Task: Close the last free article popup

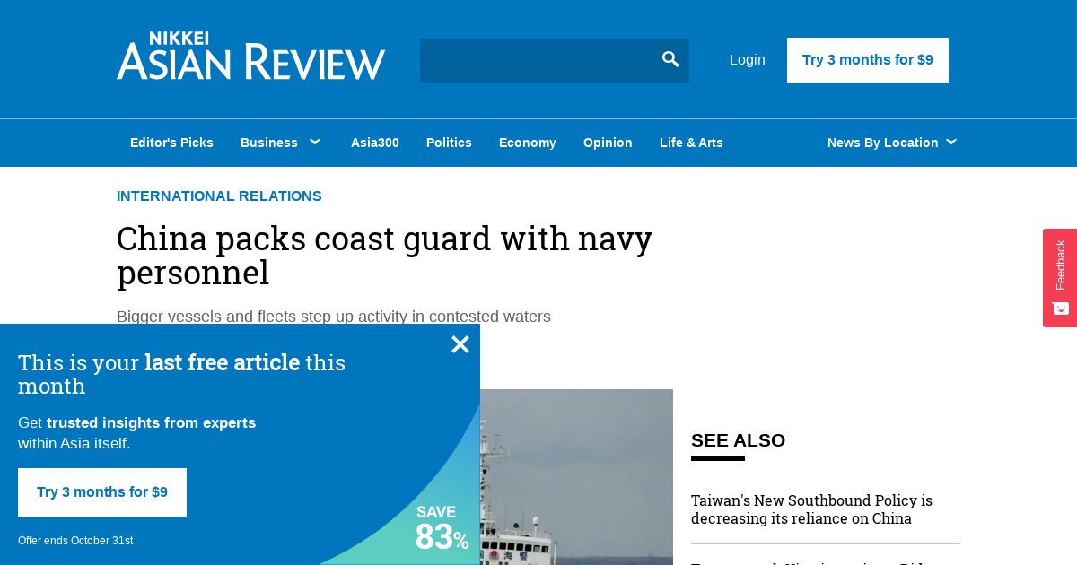Action: click(460, 344)
